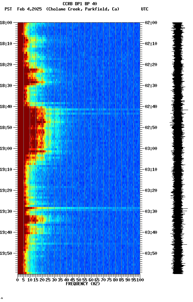Image resolution: width=193 pixels, height=302 pixels.
Task: Click the 02:30 UTC time label
Action: (151, 86)
